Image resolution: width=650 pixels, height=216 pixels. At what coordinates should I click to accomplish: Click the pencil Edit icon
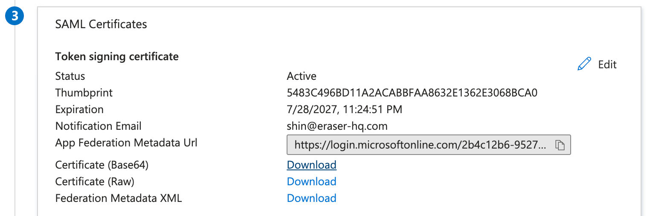(x=584, y=64)
